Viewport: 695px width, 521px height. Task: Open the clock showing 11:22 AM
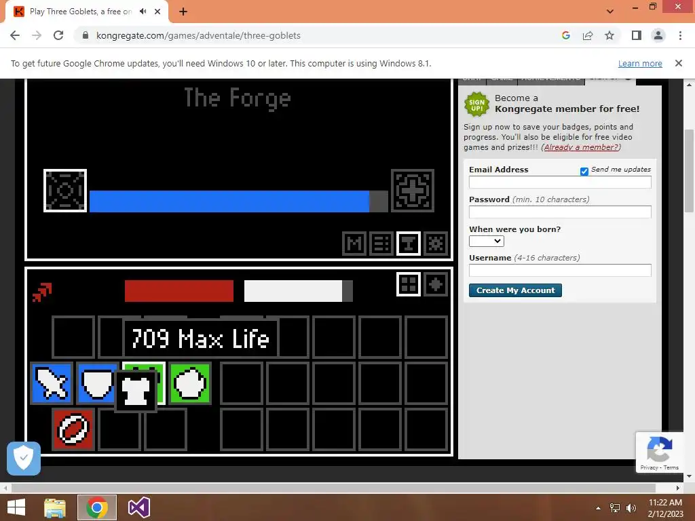tap(665, 503)
